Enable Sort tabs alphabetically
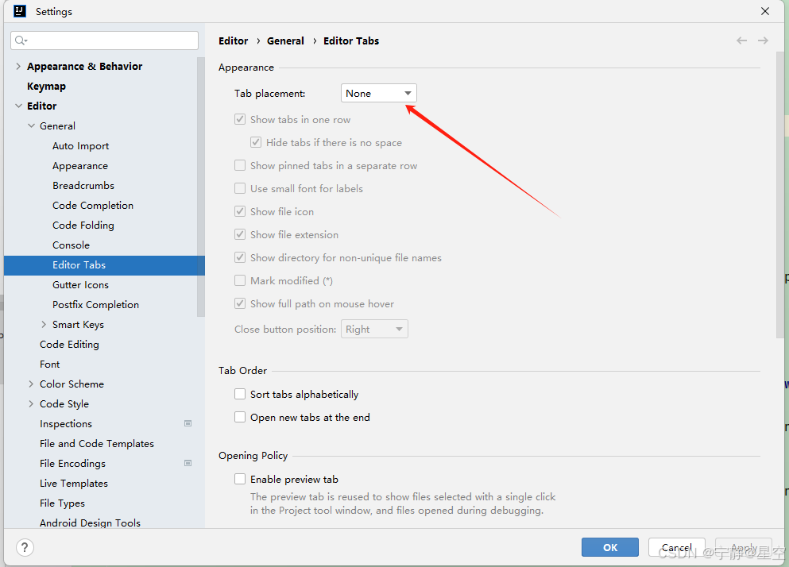 click(240, 394)
